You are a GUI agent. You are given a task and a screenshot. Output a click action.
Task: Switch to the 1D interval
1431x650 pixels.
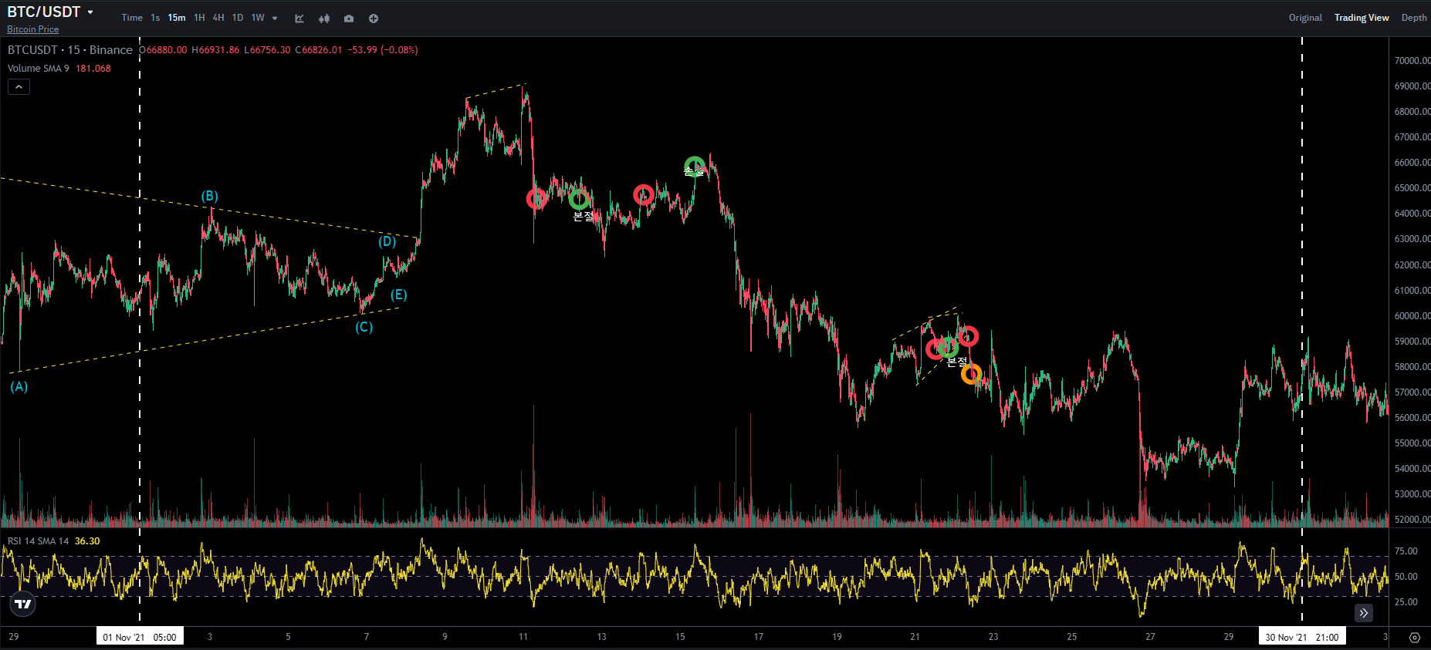click(238, 18)
